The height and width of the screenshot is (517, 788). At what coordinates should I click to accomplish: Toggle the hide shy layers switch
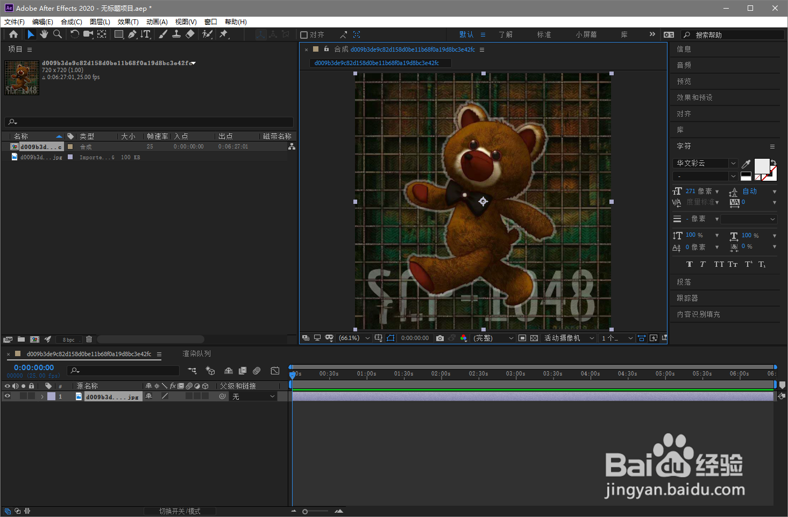coord(229,371)
